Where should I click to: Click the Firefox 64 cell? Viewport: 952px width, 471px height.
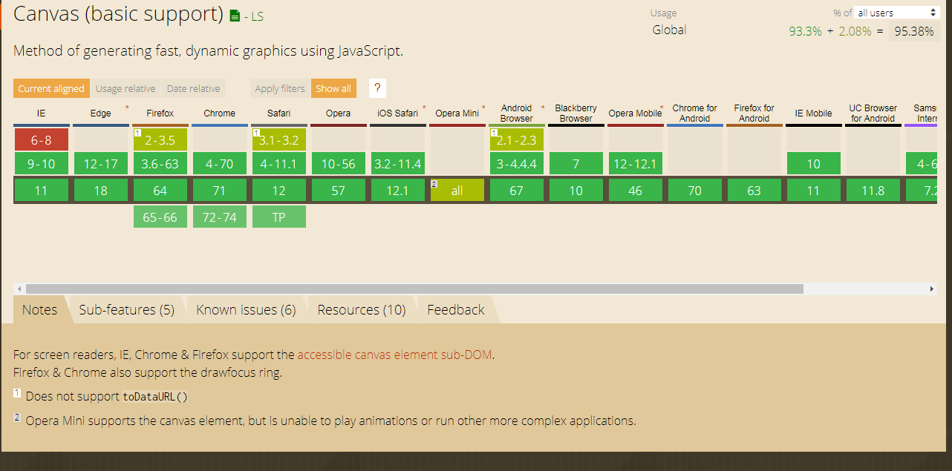coord(160,191)
